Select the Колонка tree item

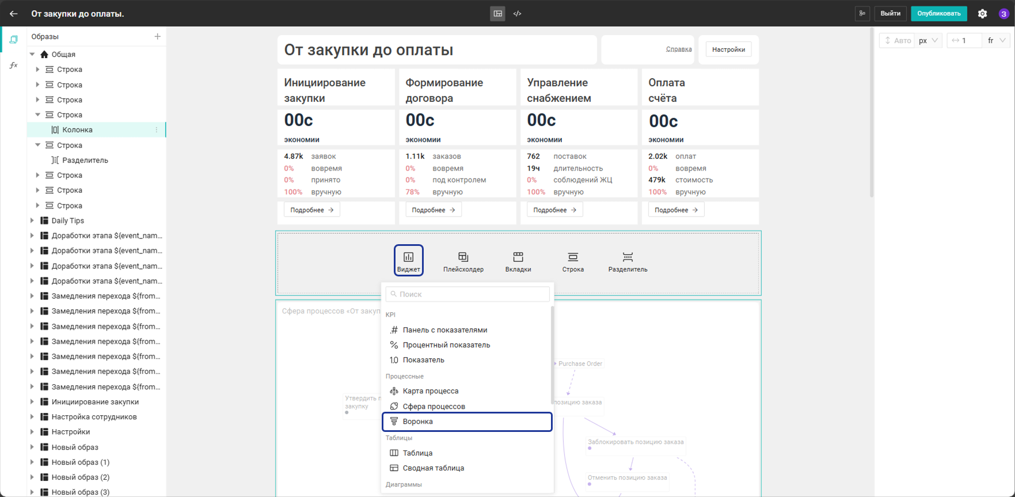pos(97,130)
